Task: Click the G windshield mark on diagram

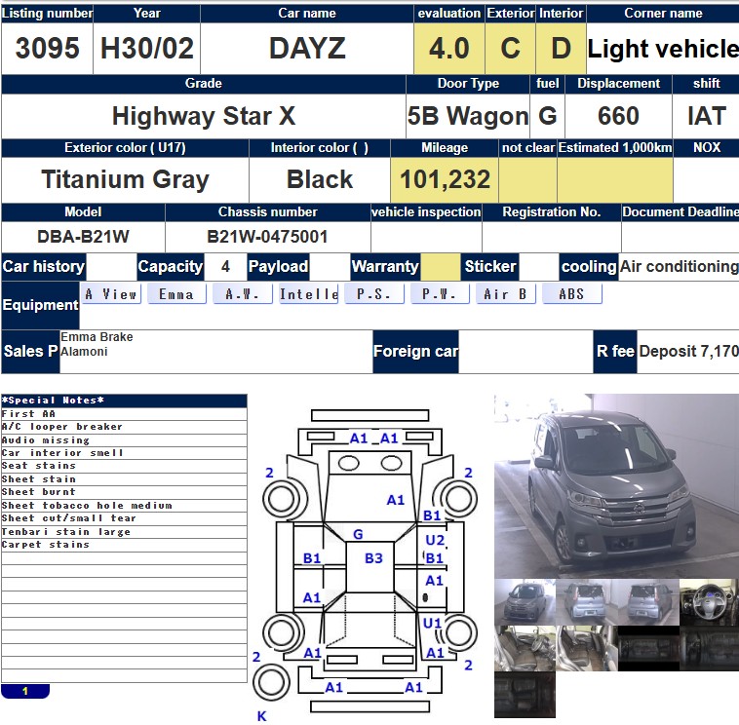Action: tap(358, 534)
